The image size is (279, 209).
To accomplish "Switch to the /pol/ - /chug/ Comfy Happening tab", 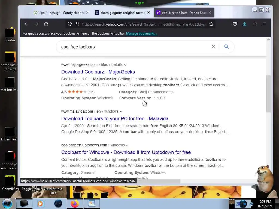I will click(x=61, y=13).
